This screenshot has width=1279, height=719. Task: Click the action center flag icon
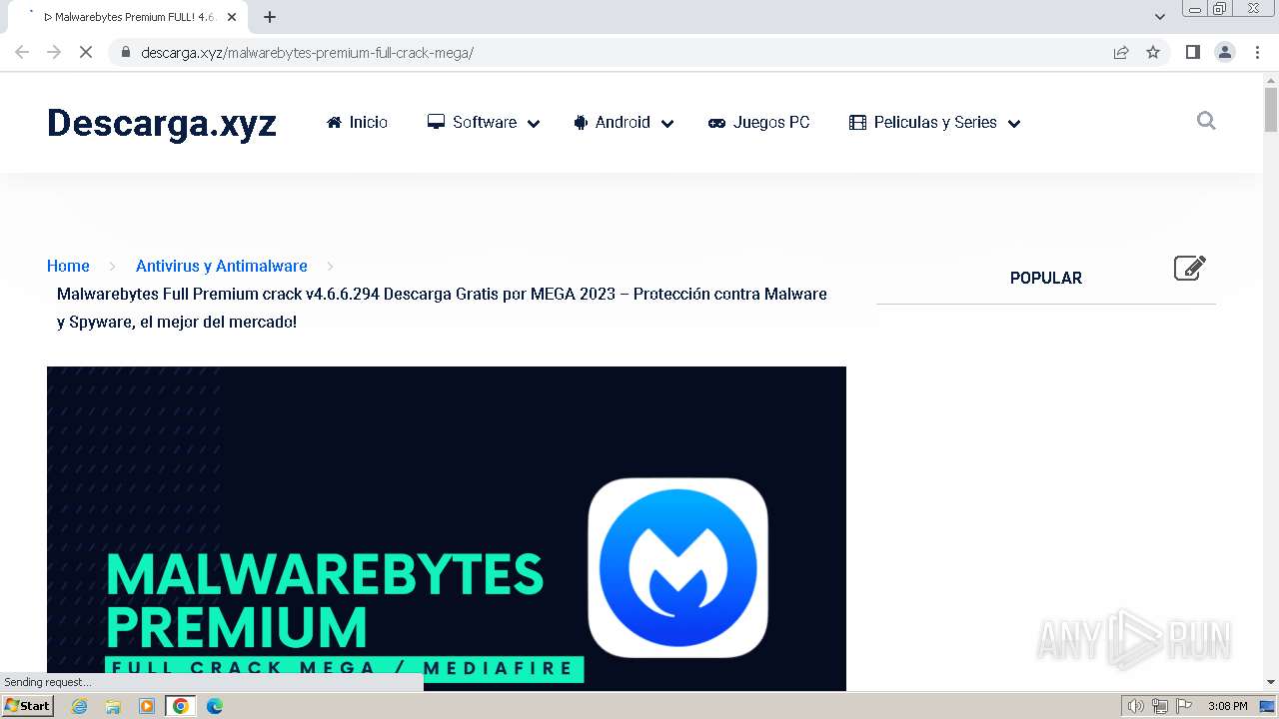(x=1184, y=706)
